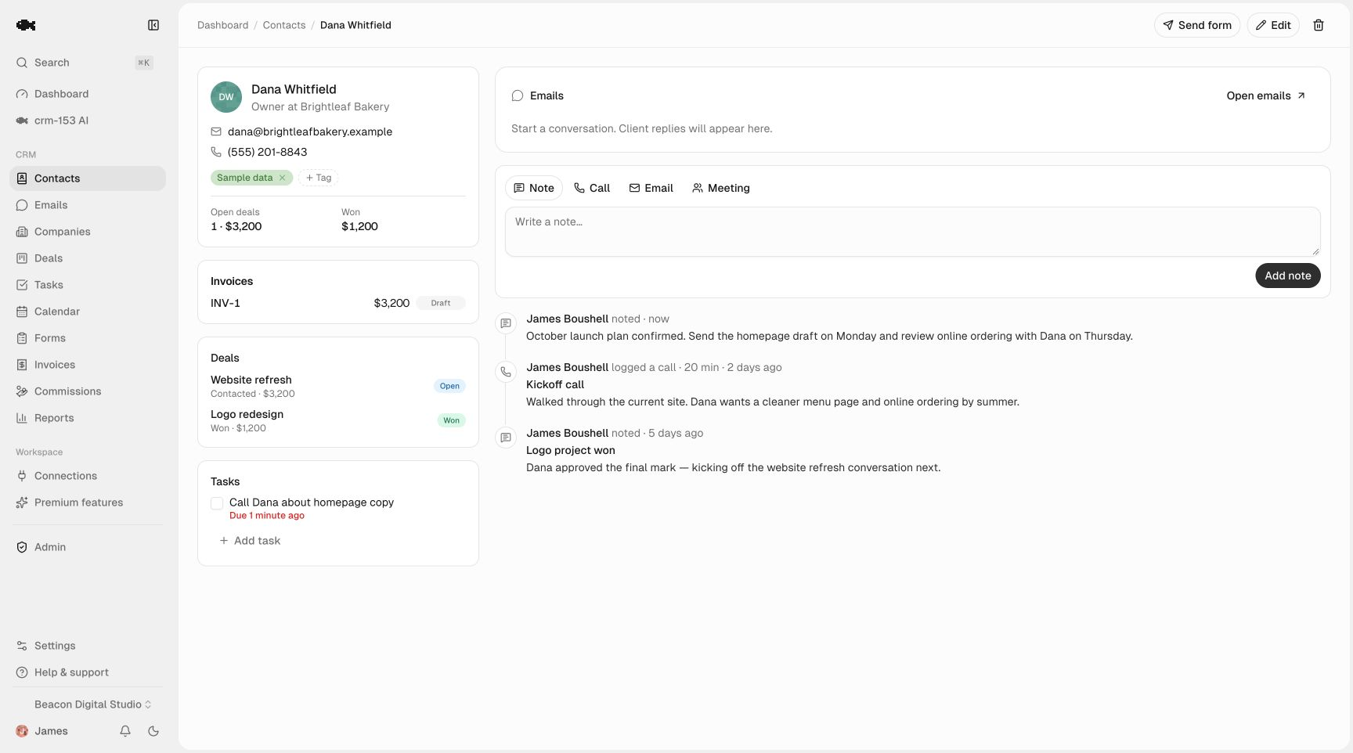The image size is (1353, 753).
Task: Go to Emails in sidebar
Action: tap(88, 205)
